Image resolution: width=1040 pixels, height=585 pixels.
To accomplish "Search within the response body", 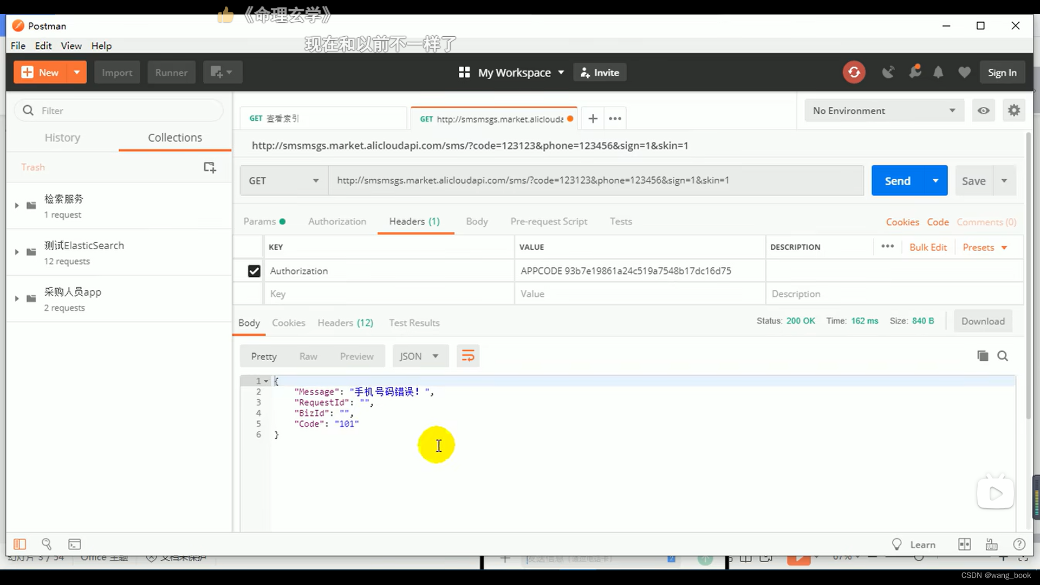I will click(1003, 356).
